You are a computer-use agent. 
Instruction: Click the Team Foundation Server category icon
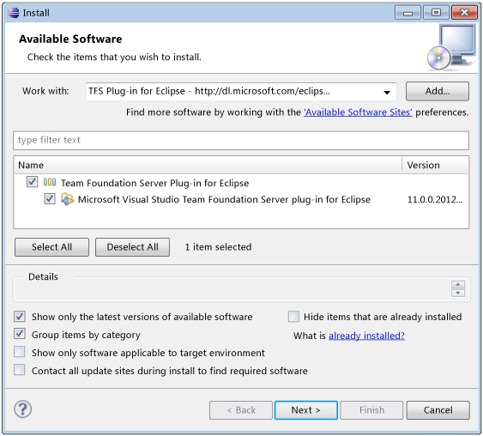[x=50, y=183]
